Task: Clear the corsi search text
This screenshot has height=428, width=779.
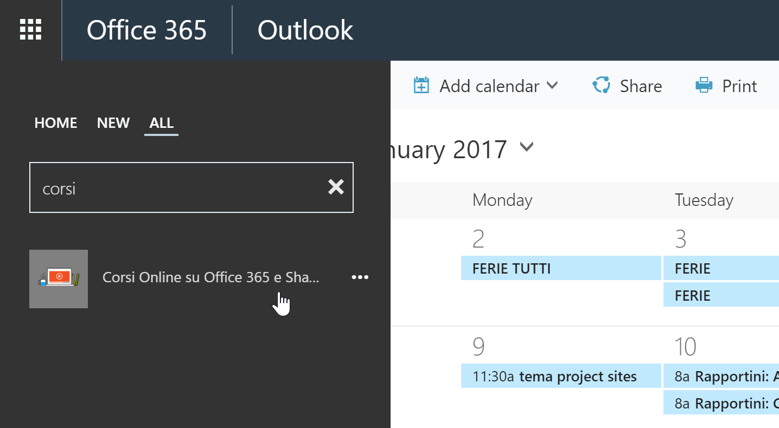Action: (336, 187)
